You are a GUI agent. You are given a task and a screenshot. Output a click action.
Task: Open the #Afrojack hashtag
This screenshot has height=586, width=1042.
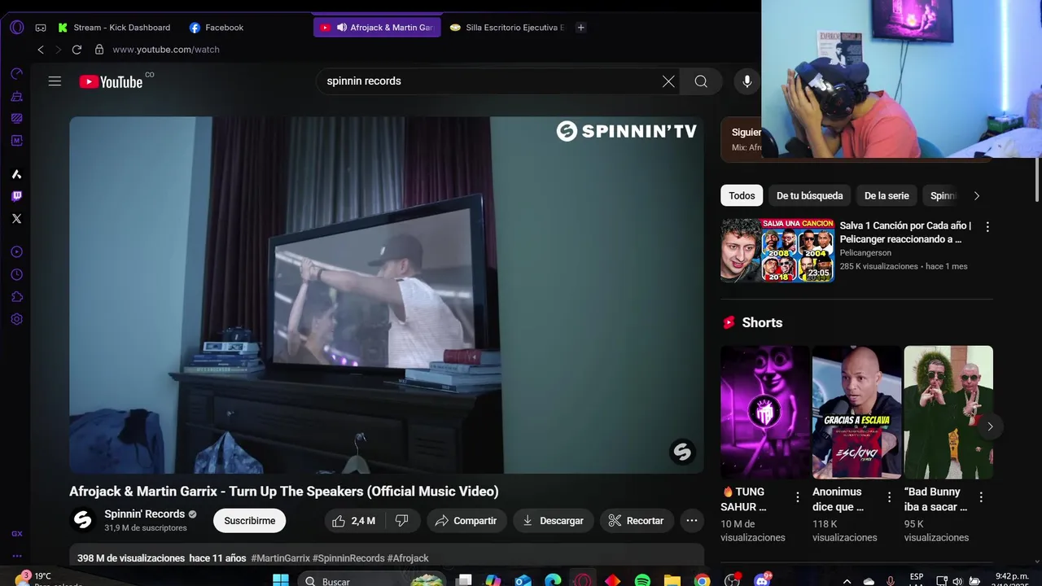point(408,558)
